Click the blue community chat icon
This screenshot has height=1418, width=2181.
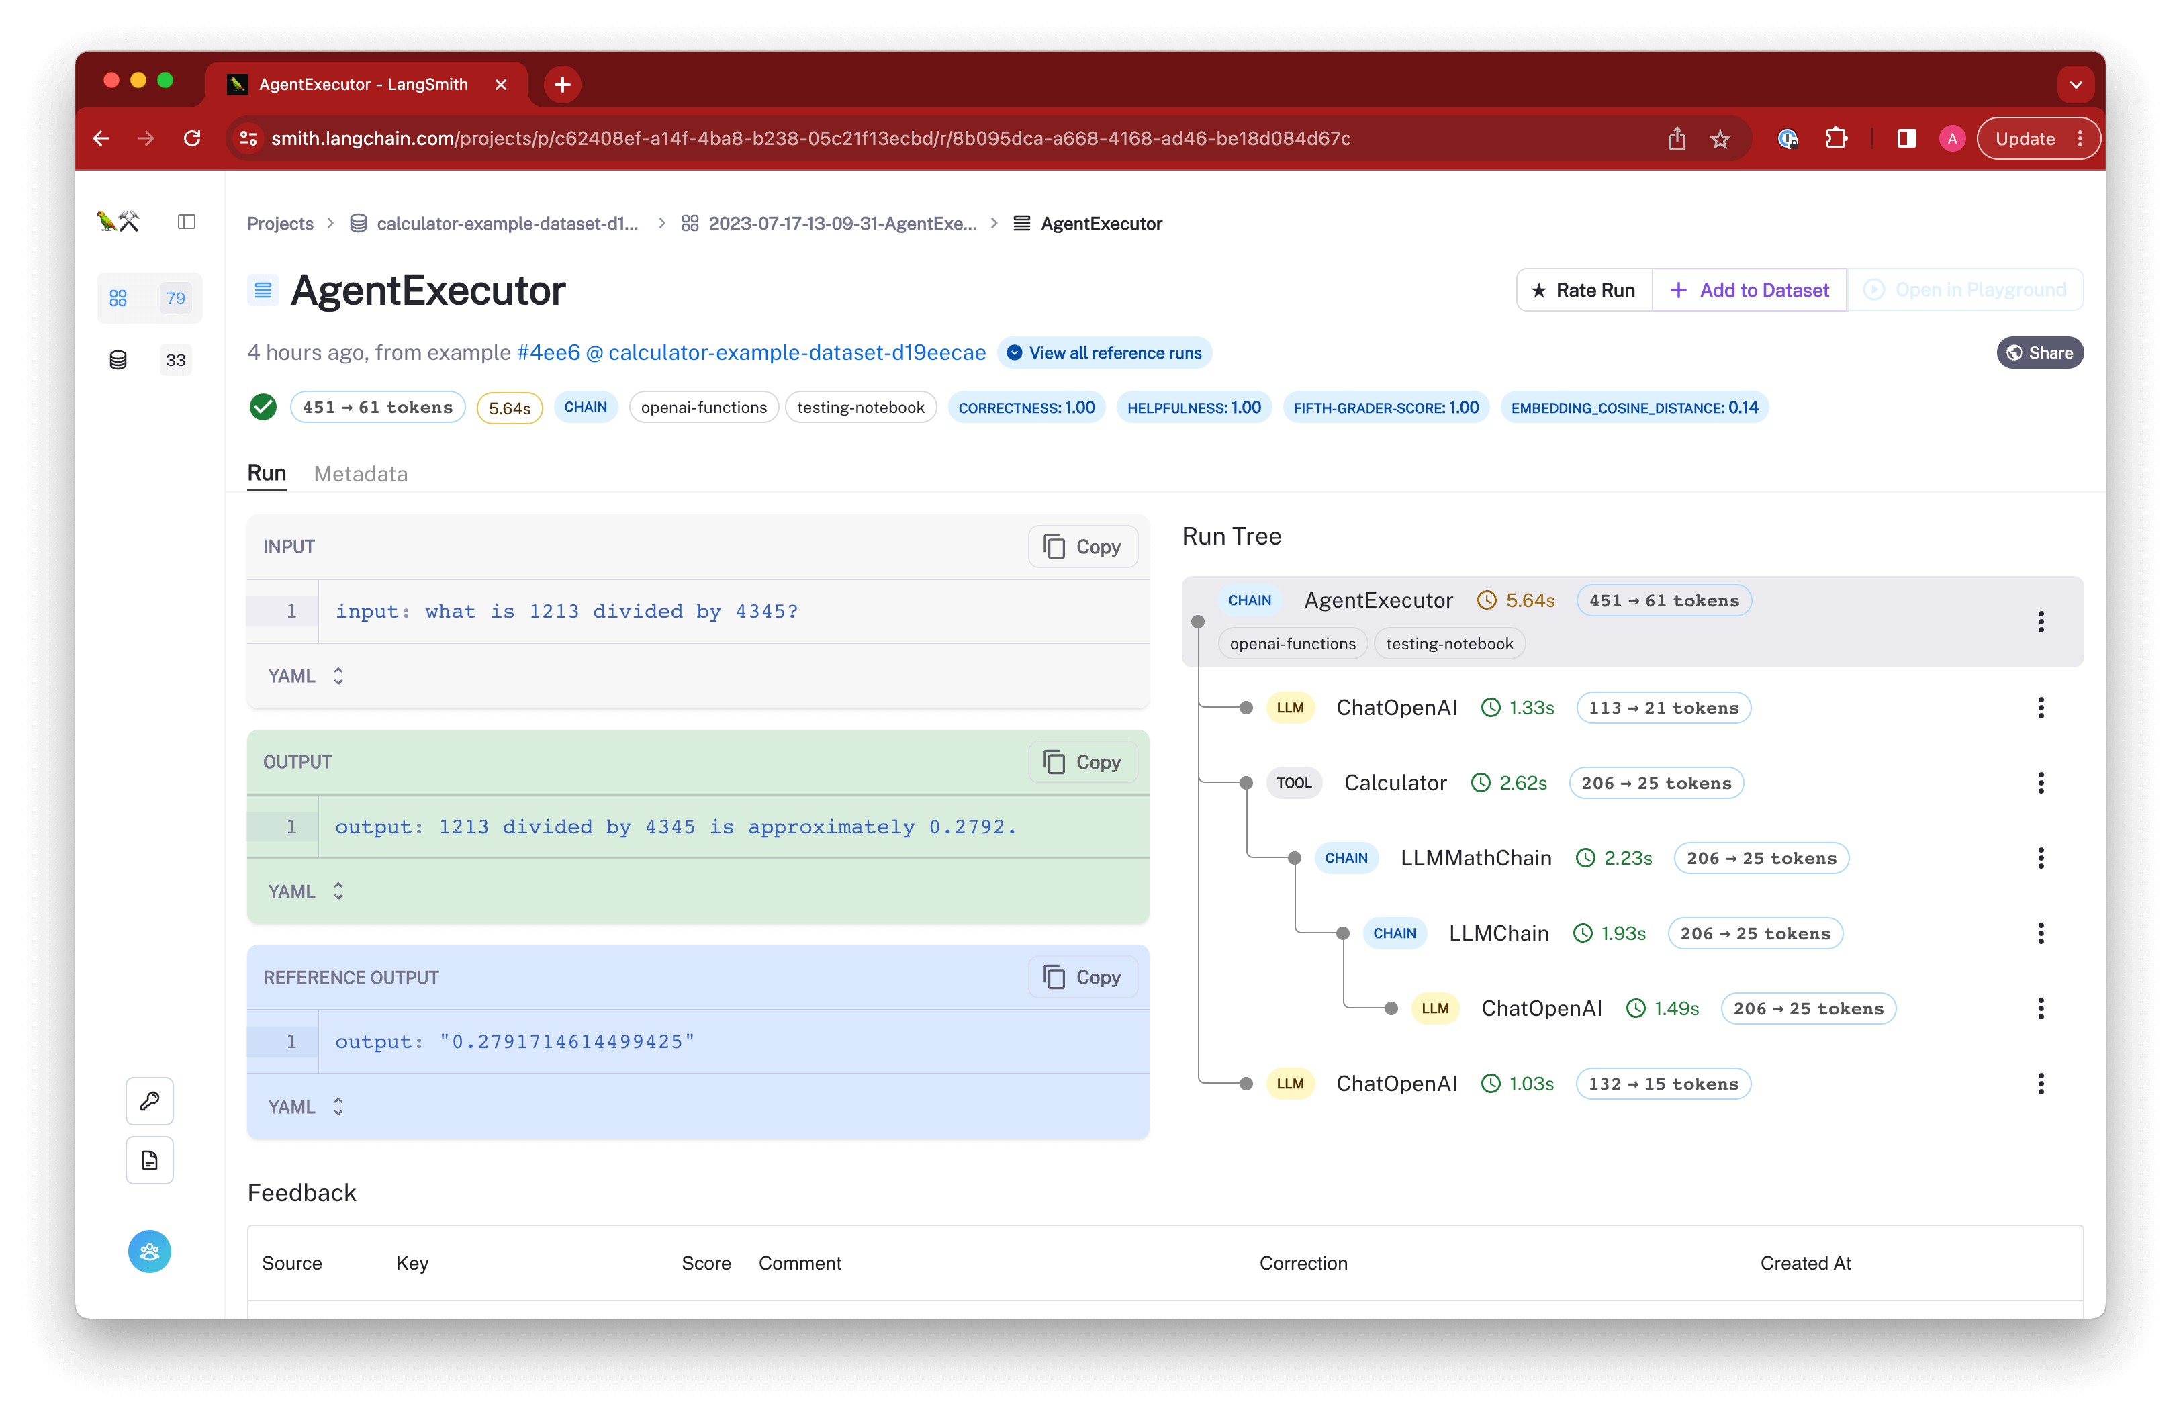coord(149,1251)
